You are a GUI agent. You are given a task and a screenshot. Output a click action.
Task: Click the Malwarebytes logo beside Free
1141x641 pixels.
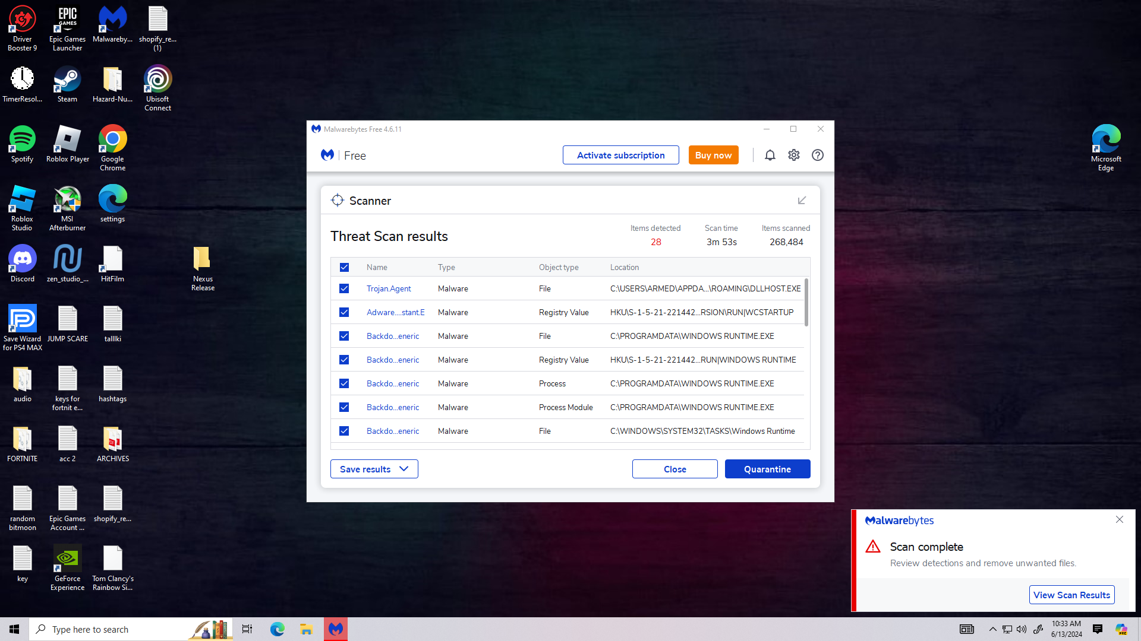(327, 155)
